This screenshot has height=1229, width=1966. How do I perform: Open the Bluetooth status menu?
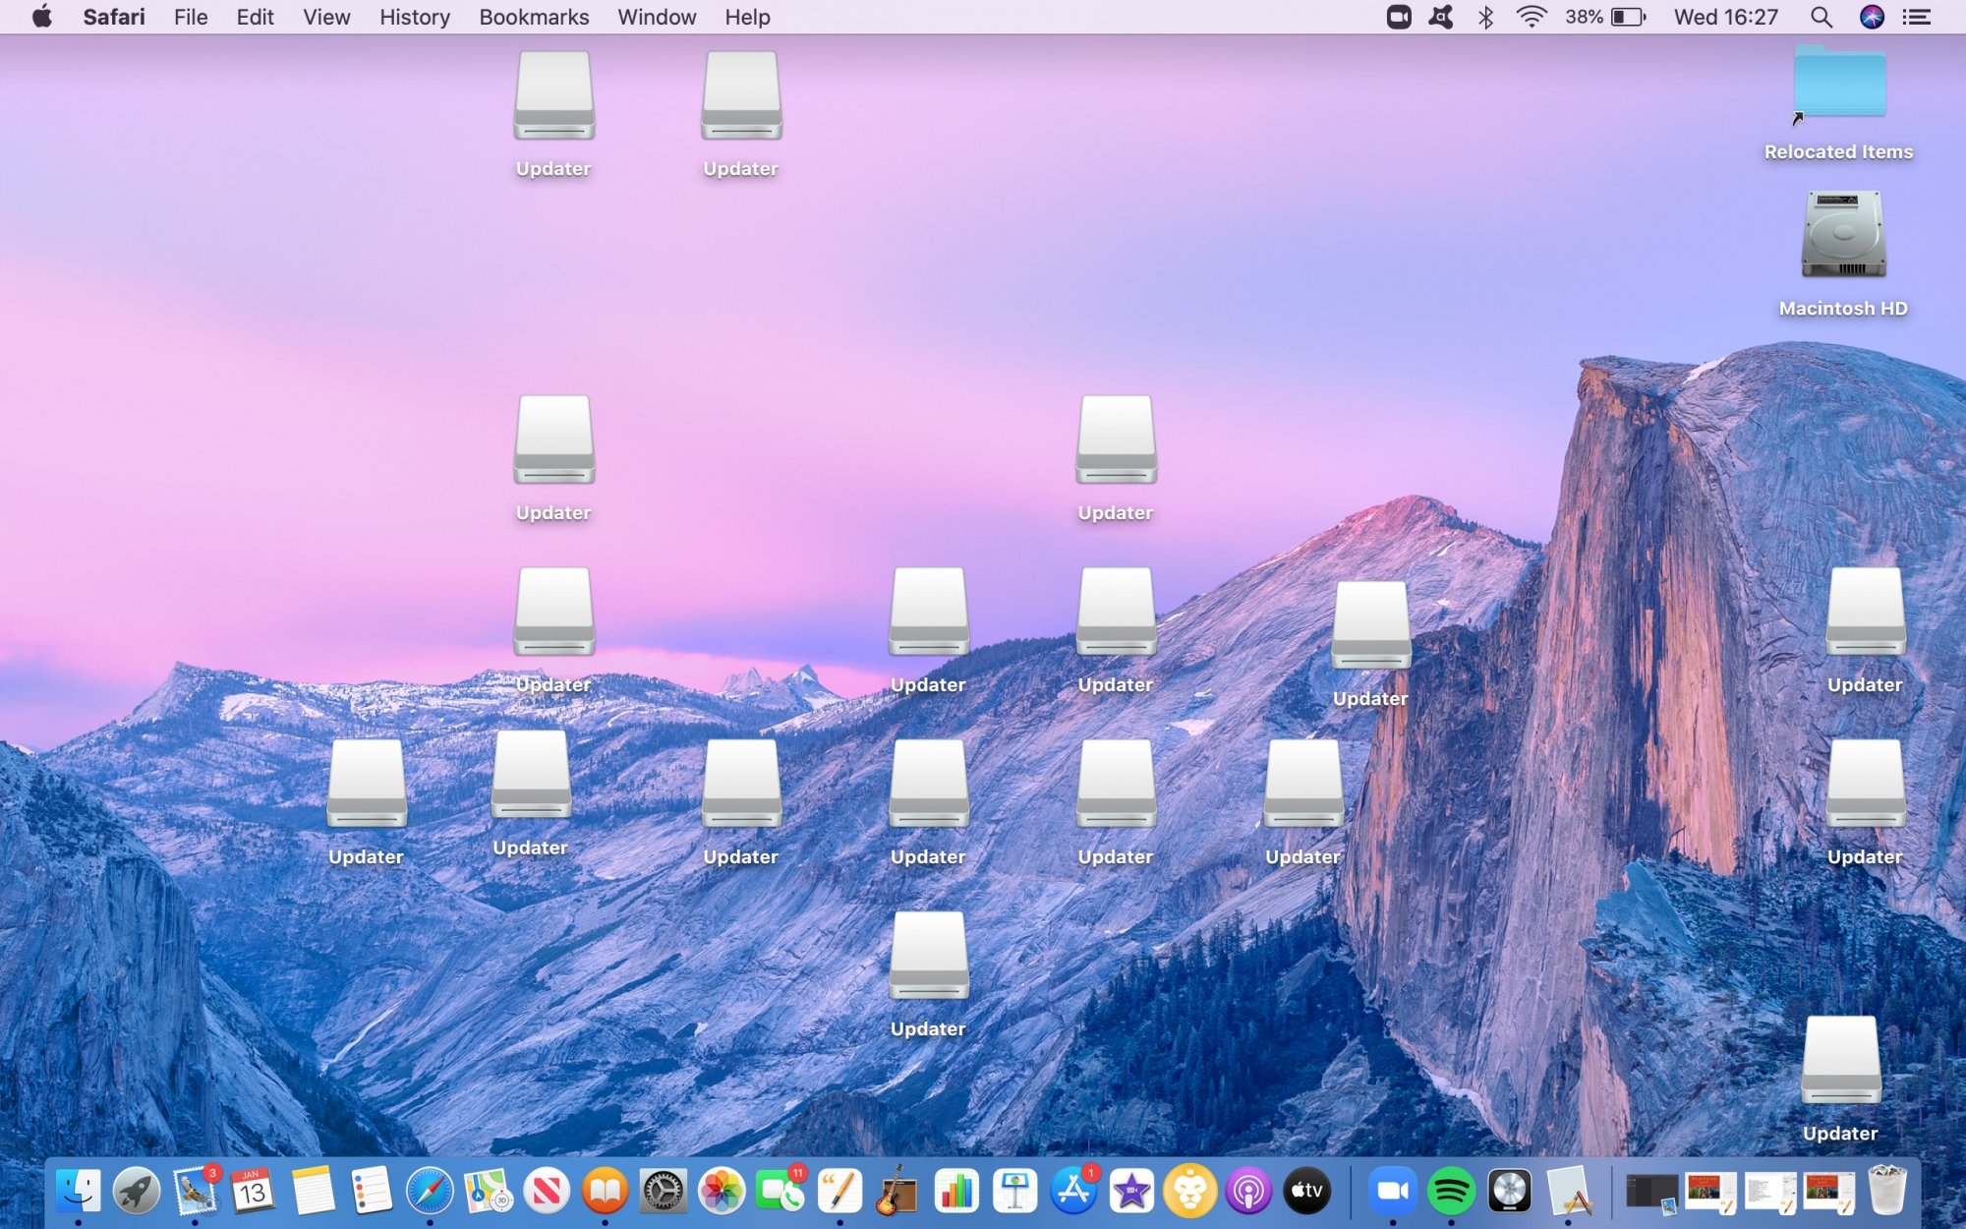pyautogui.click(x=1484, y=17)
